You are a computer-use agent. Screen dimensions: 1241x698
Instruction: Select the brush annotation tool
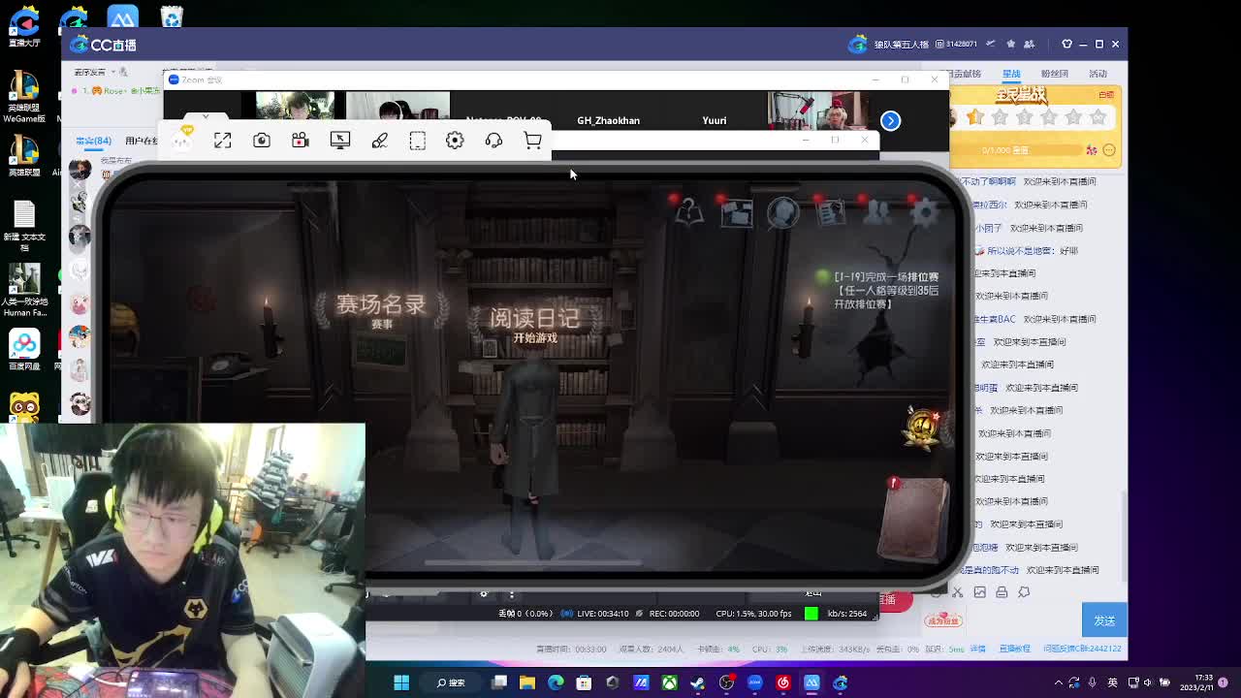379,141
